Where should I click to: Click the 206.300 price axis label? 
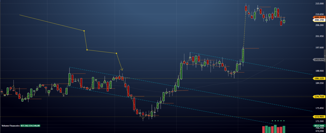point(319,25)
